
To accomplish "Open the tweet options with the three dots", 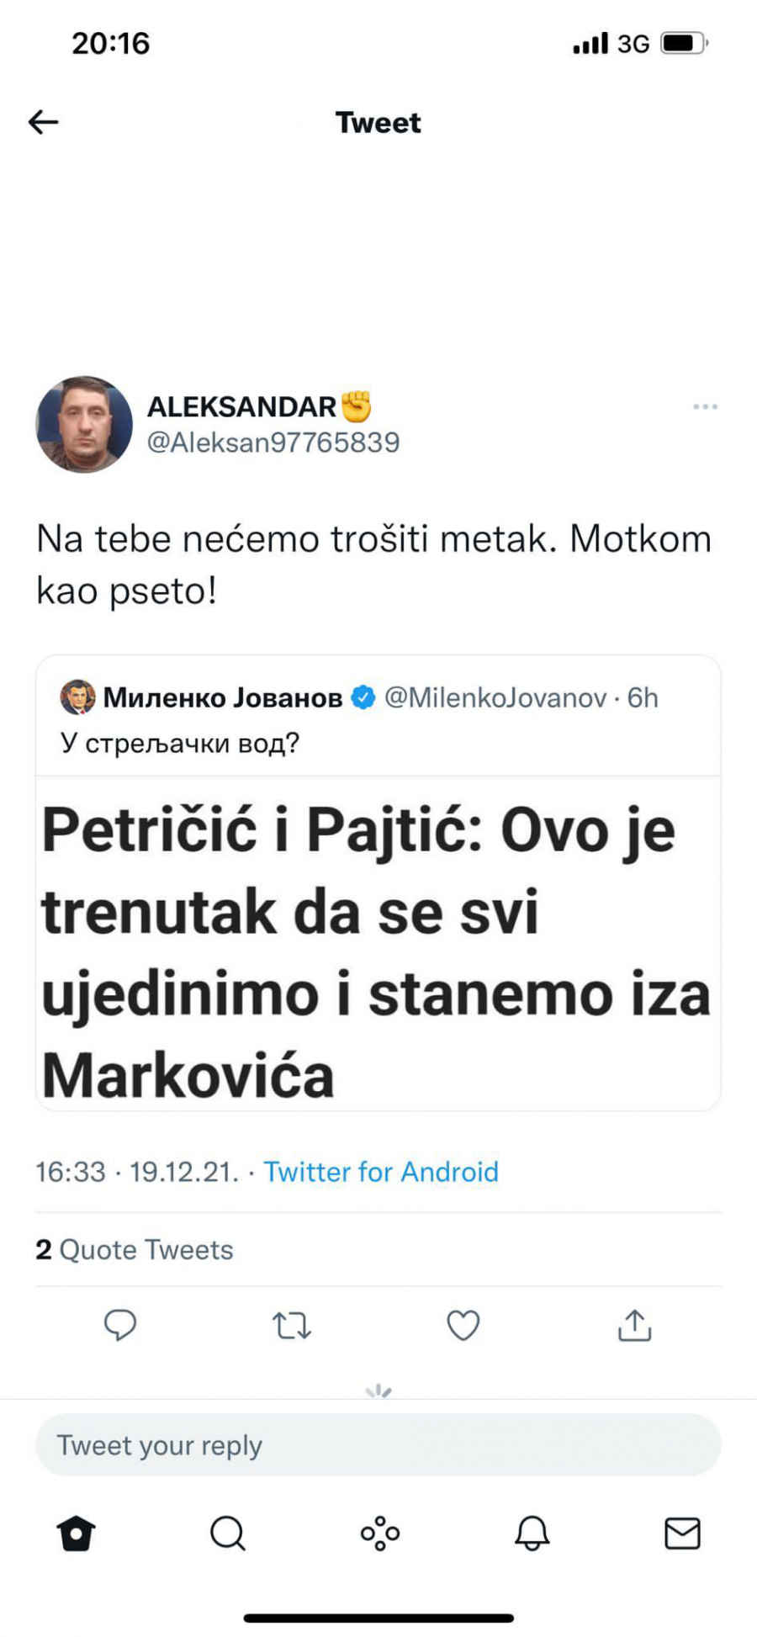I will pyautogui.click(x=706, y=406).
